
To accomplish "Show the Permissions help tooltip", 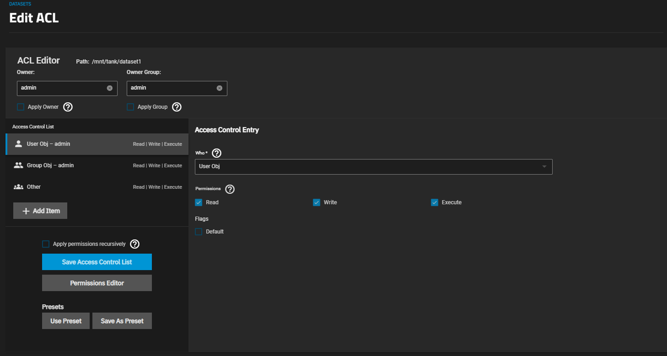I will click(230, 189).
